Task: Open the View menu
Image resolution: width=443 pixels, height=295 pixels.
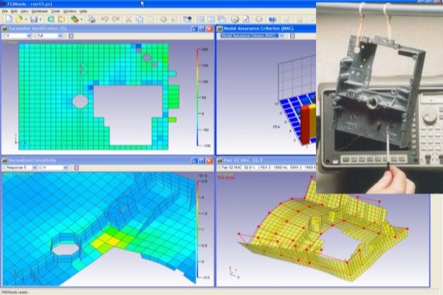Action: coord(24,11)
